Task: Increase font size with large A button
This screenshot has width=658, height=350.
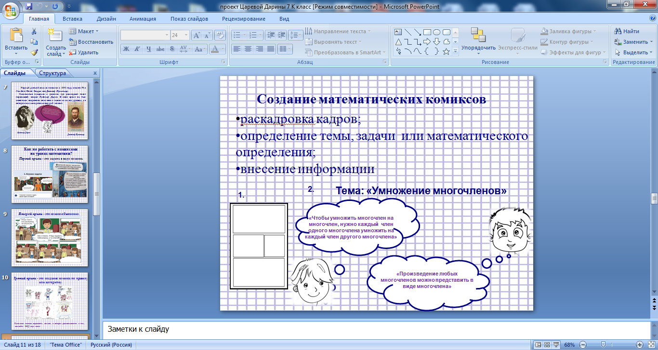Action: click(x=197, y=35)
